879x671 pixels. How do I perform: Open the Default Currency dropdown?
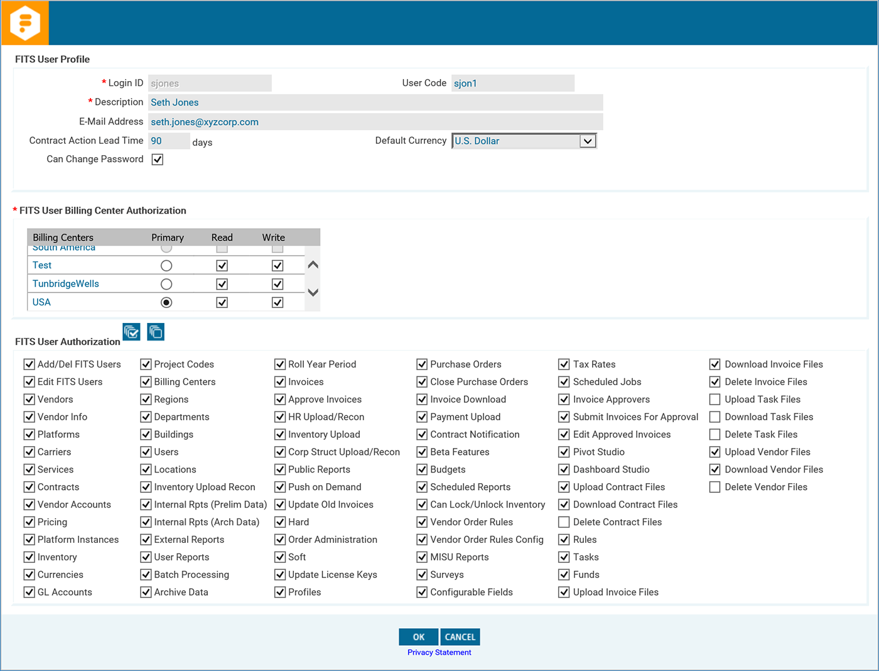[586, 141]
